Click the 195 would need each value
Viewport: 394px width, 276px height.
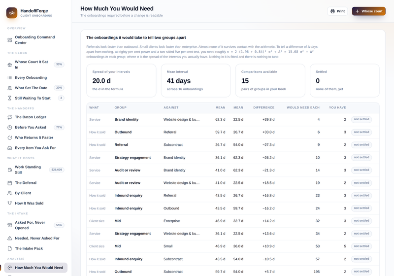[317, 272]
